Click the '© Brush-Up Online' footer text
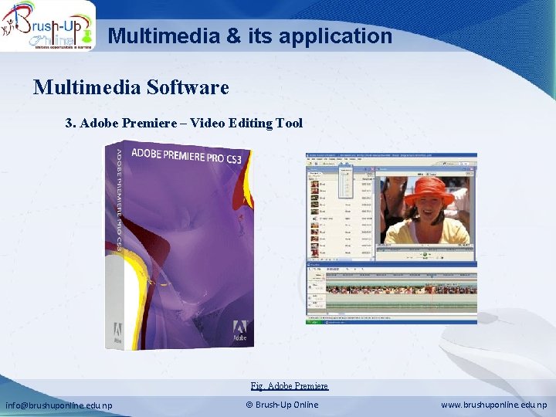 pos(283,405)
